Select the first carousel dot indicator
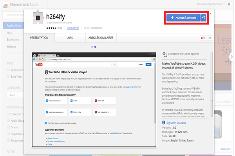This screenshot has height=156, width=235. tap(92, 47)
